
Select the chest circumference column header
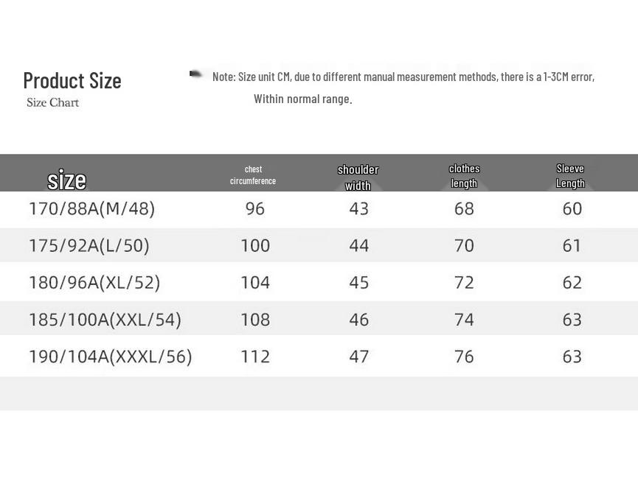coord(253,175)
